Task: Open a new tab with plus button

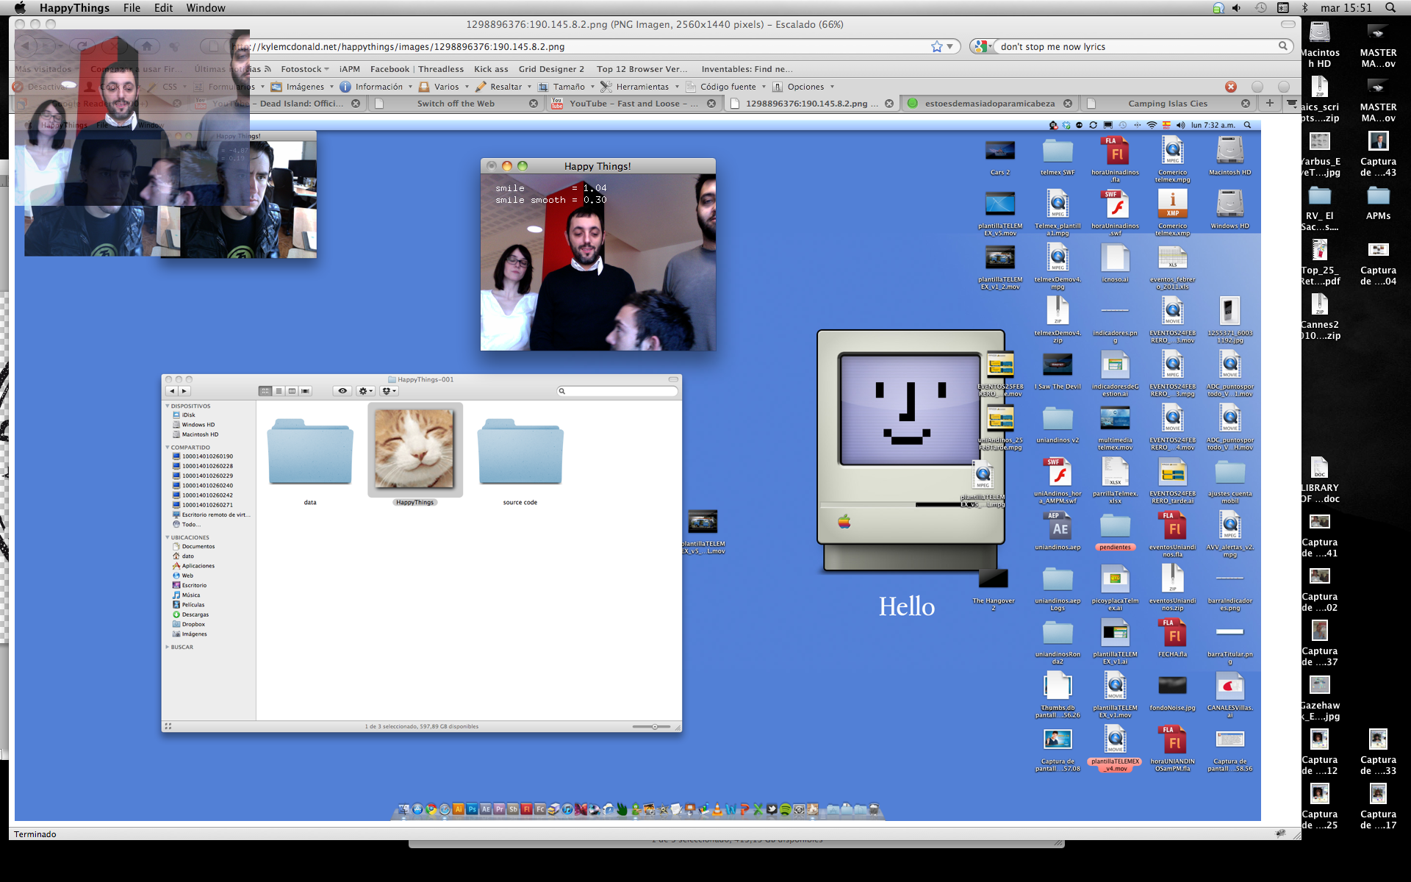Action: coord(1269,104)
